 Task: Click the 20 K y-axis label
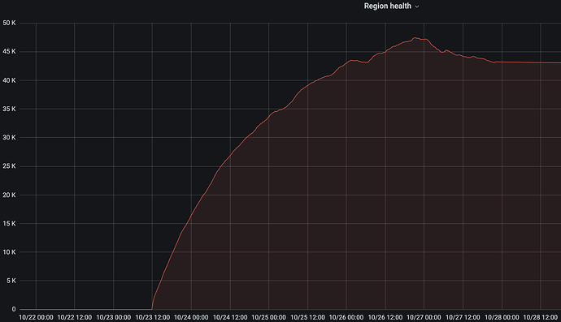tap(9, 195)
